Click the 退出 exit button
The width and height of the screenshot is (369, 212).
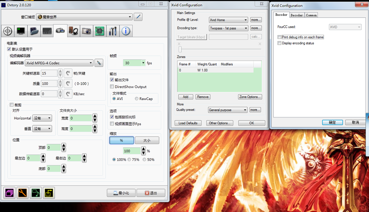(151, 193)
